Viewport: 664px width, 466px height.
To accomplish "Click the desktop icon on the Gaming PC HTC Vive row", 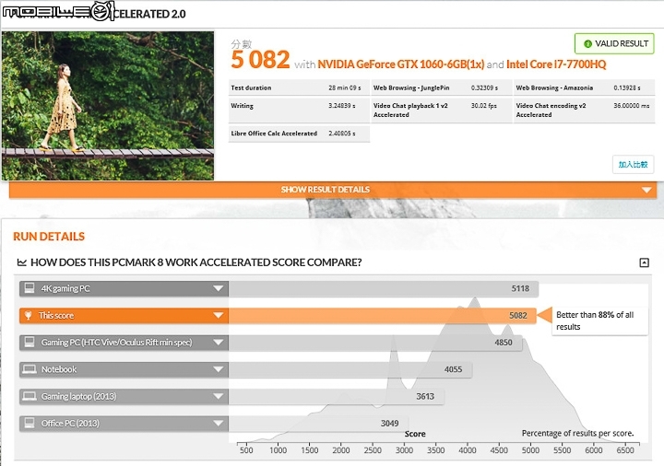I will [30, 342].
